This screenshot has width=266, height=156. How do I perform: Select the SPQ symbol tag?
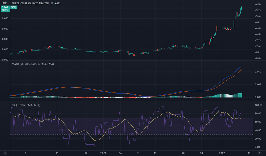(14, 7)
